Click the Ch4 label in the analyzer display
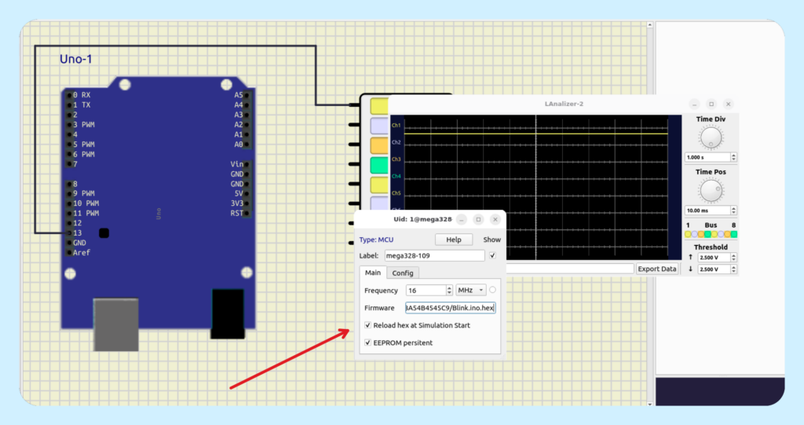804x425 pixels. (x=396, y=176)
